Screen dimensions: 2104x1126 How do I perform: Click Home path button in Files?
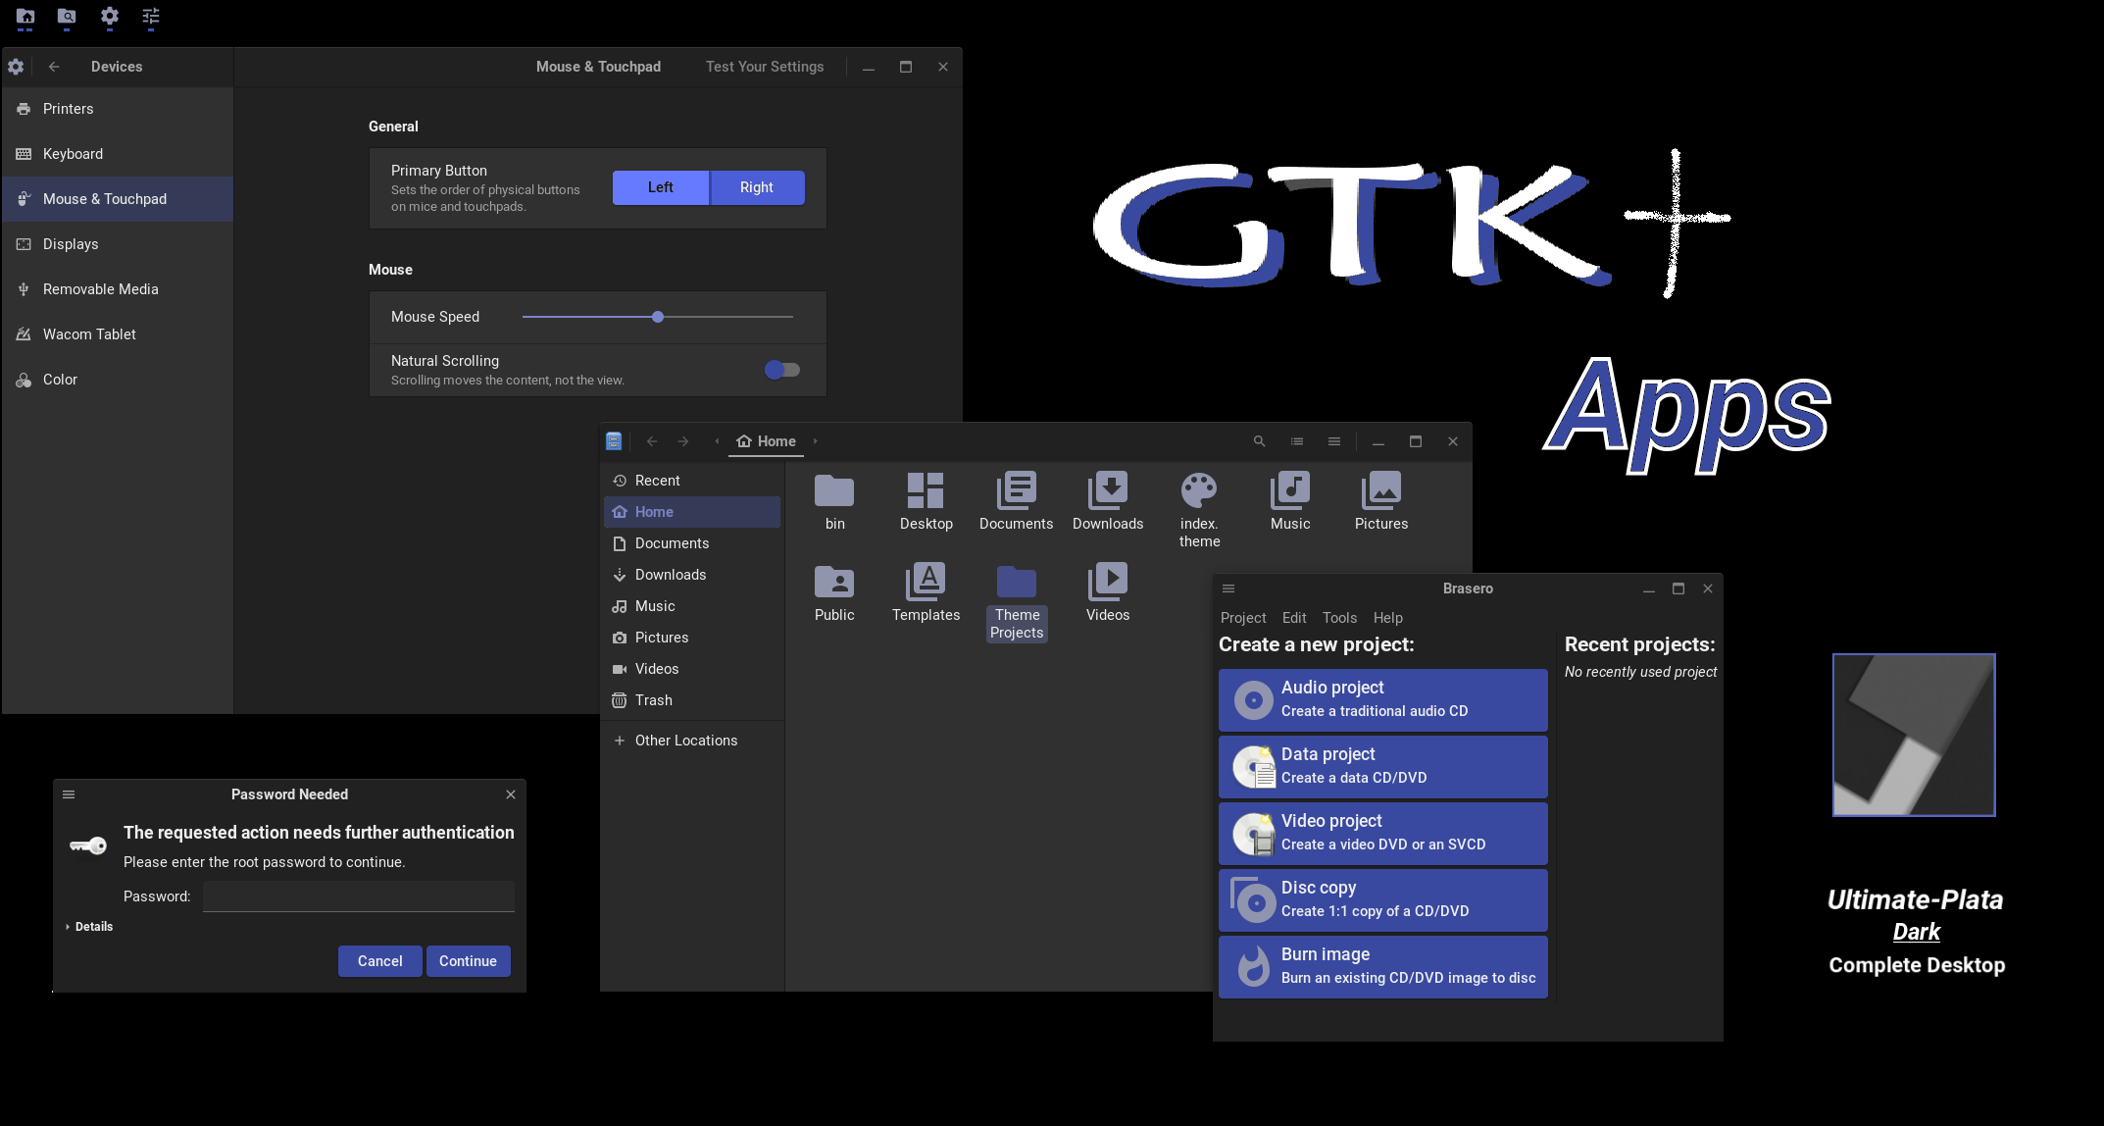(766, 441)
